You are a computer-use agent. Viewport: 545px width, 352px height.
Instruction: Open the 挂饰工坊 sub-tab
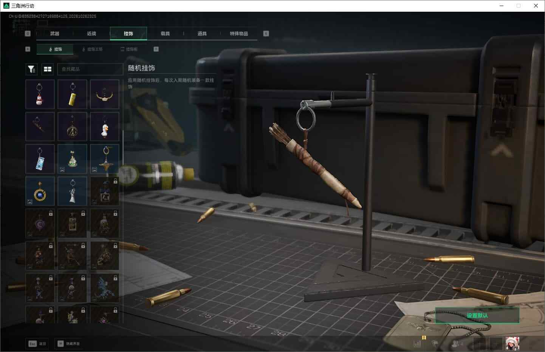93,49
